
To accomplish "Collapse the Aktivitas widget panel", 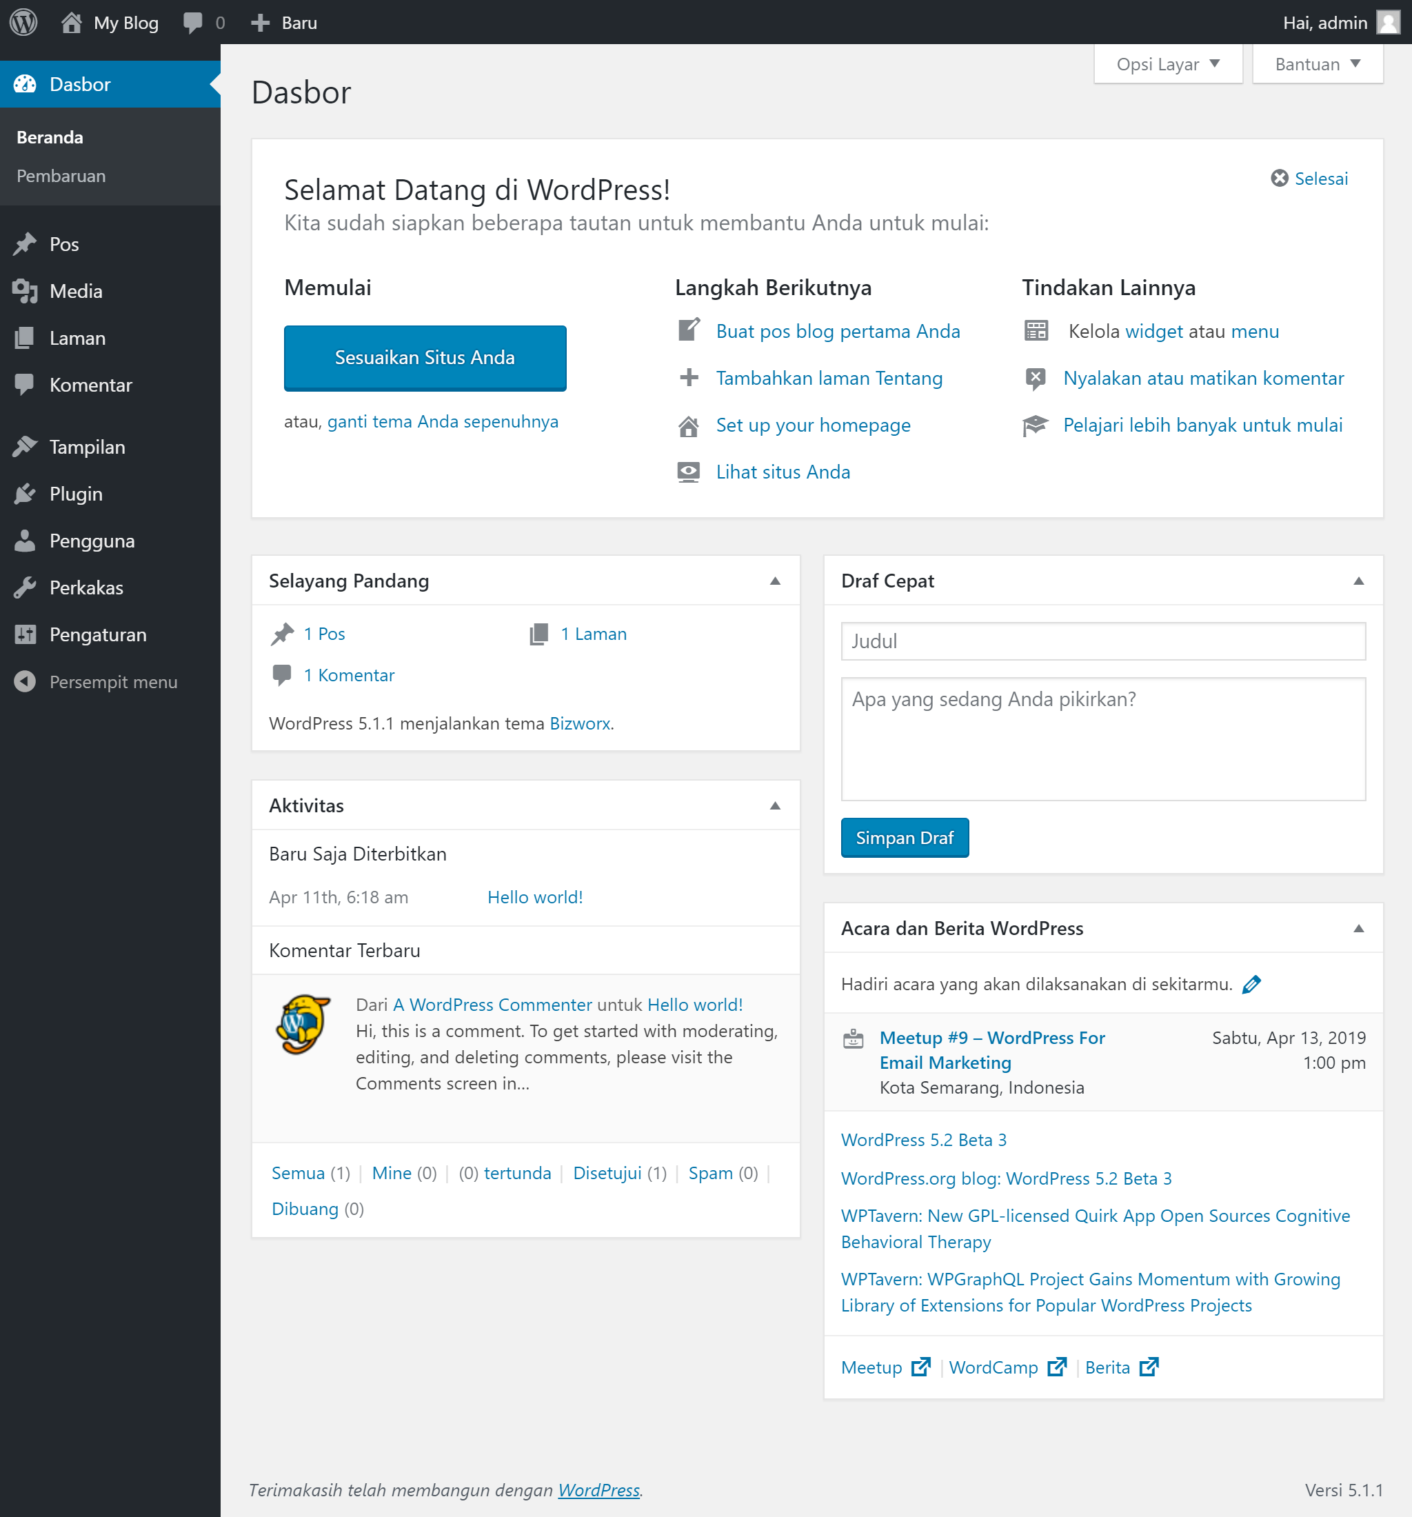I will pos(775,806).
